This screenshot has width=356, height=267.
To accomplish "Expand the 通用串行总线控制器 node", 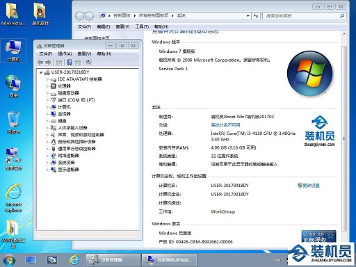I will [47, 149].
